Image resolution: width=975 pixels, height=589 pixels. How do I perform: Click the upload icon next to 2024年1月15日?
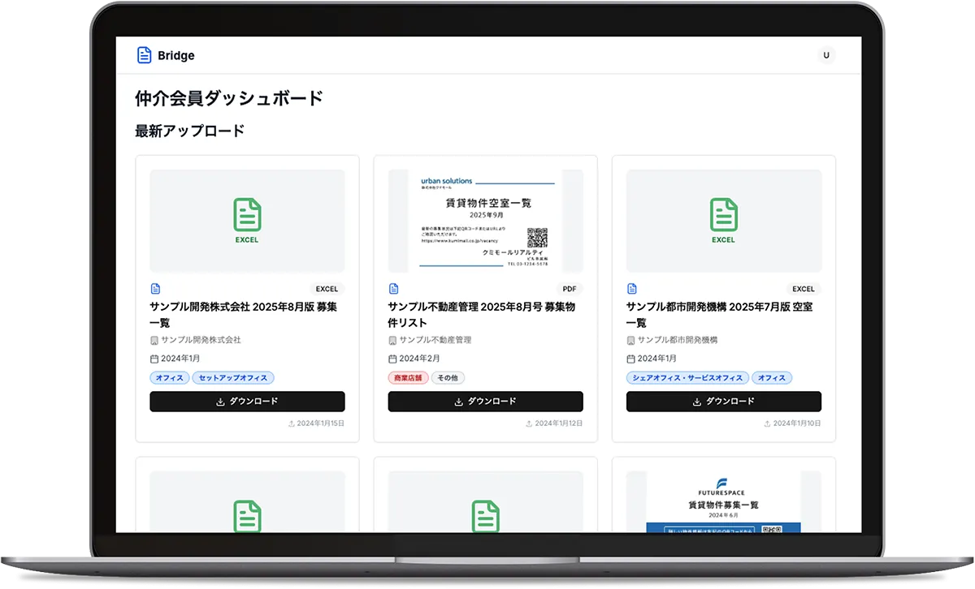point(291,423)
